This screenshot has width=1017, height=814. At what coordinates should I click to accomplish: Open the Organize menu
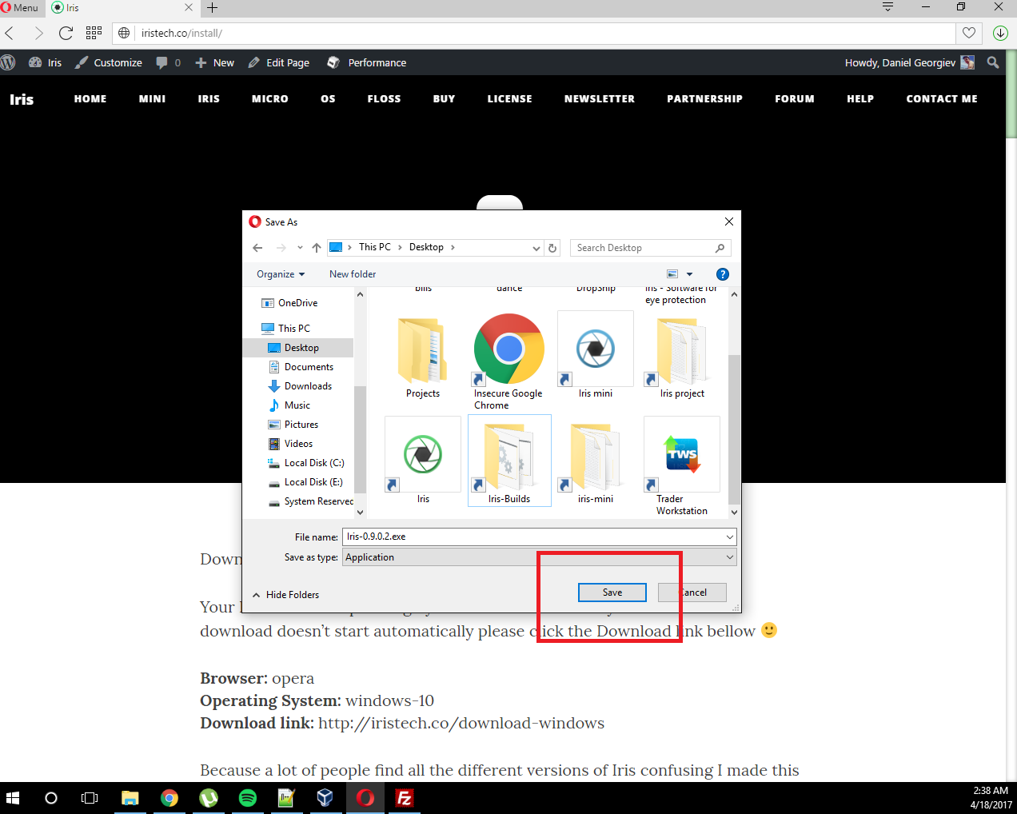point(281,274)
